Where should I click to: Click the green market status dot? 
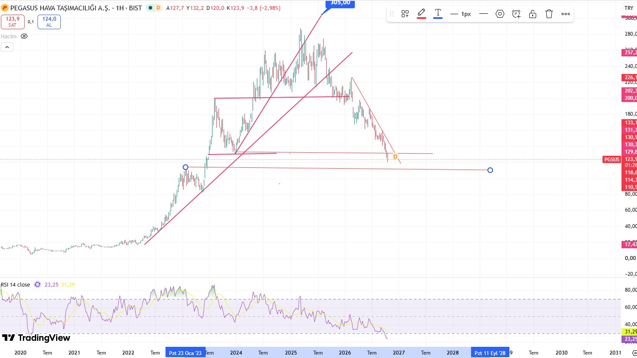pos(150,8)
